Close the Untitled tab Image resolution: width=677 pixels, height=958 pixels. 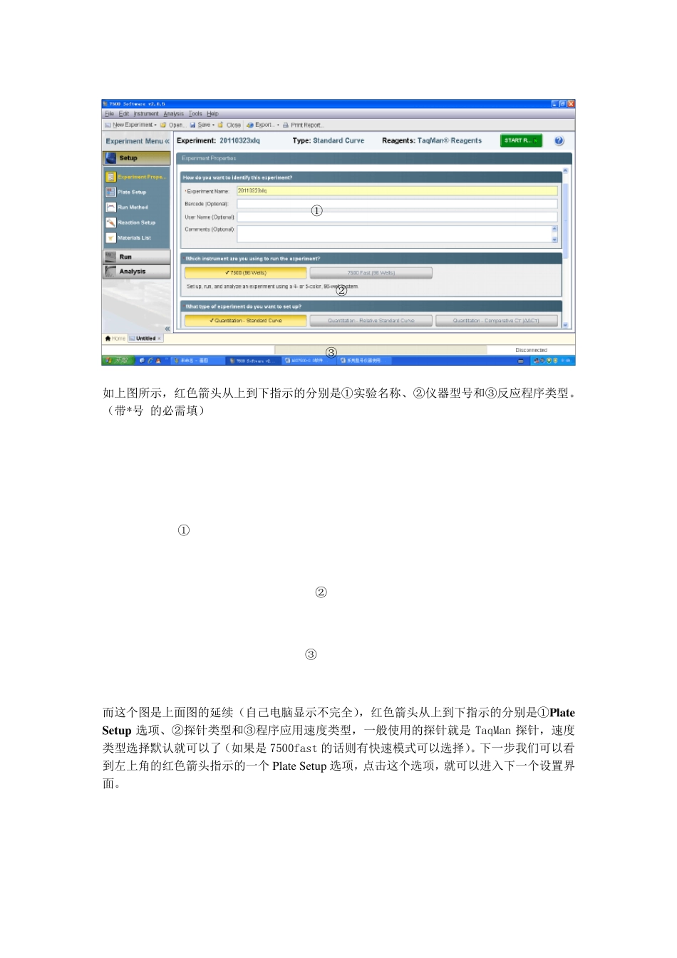pyautogui.click(x=160, y=339)
